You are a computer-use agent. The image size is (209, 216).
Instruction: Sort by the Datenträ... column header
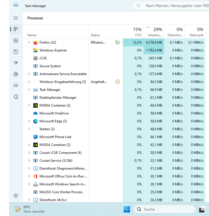coord(174,31)
